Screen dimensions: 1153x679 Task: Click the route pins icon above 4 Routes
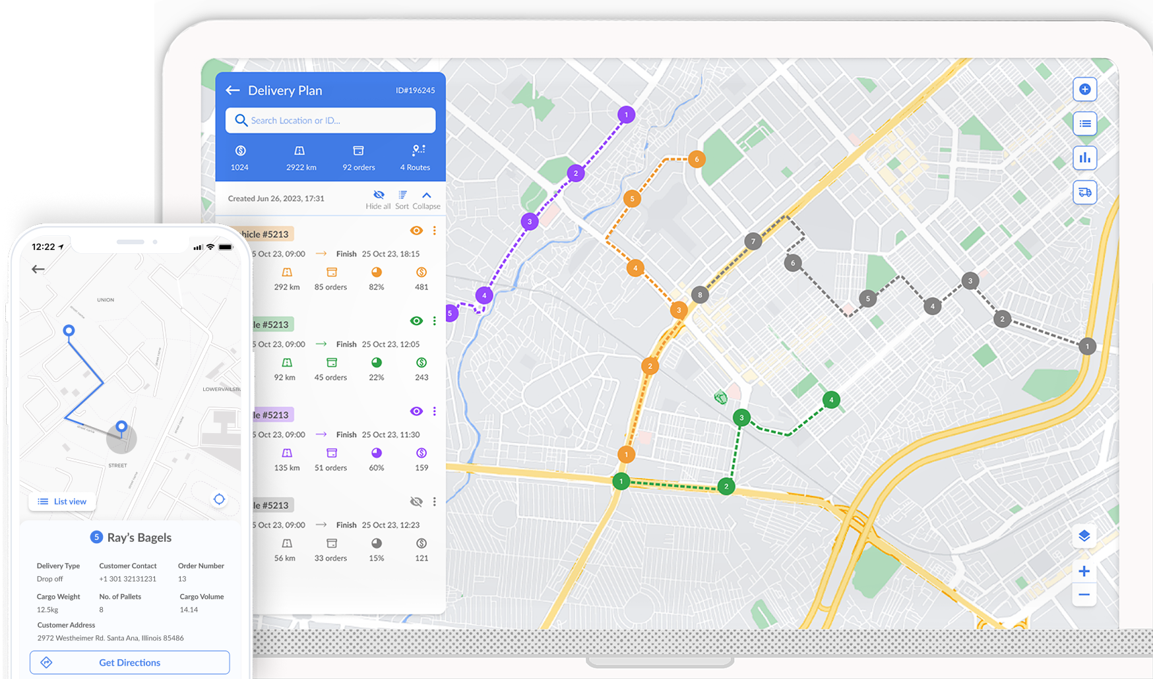pos(418,150)
